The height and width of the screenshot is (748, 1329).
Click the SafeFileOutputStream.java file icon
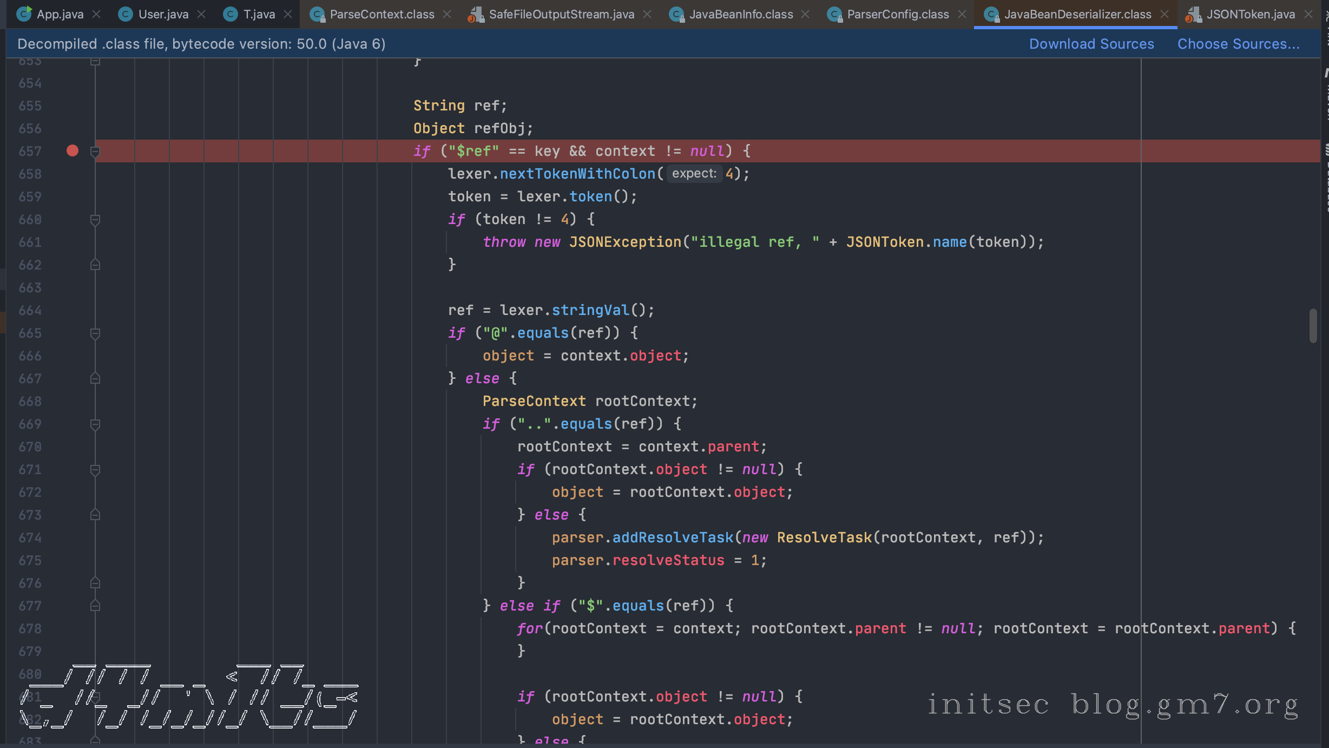(476, 15)
